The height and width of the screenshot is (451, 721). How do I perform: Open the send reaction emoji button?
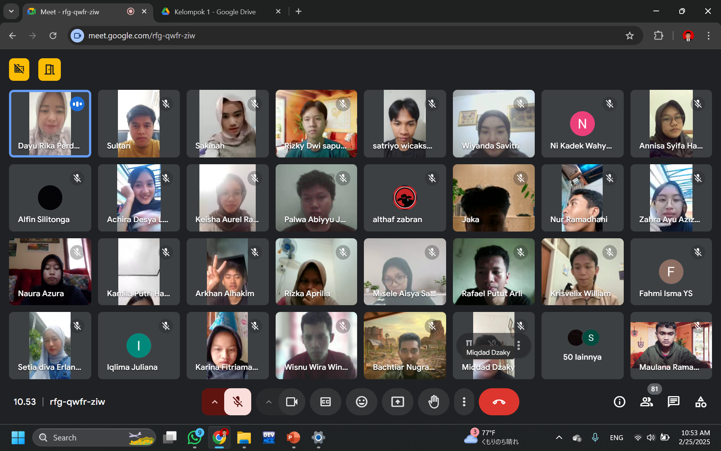[x=361, y=402]
